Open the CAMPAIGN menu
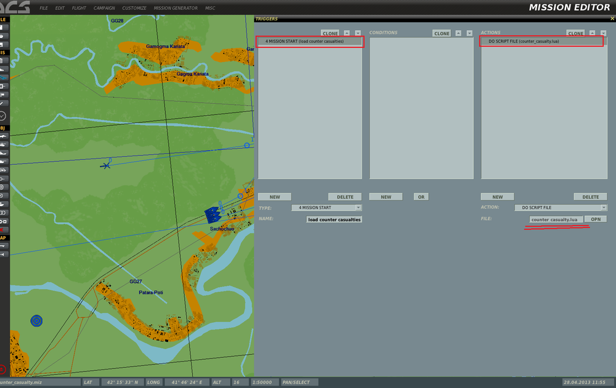The height and width of the screenshot is (388, 616). point(104,8)
